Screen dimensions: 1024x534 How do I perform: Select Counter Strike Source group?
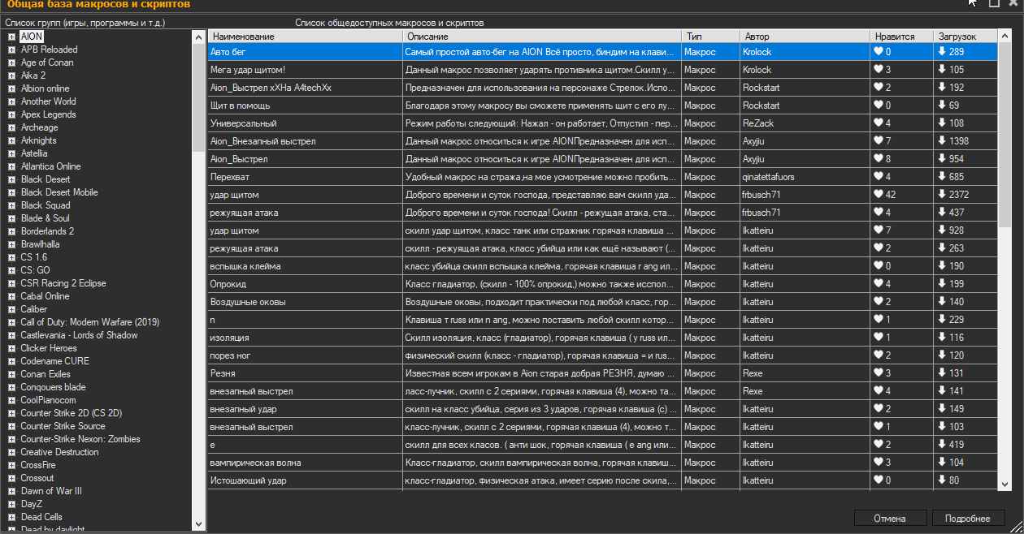63,426
